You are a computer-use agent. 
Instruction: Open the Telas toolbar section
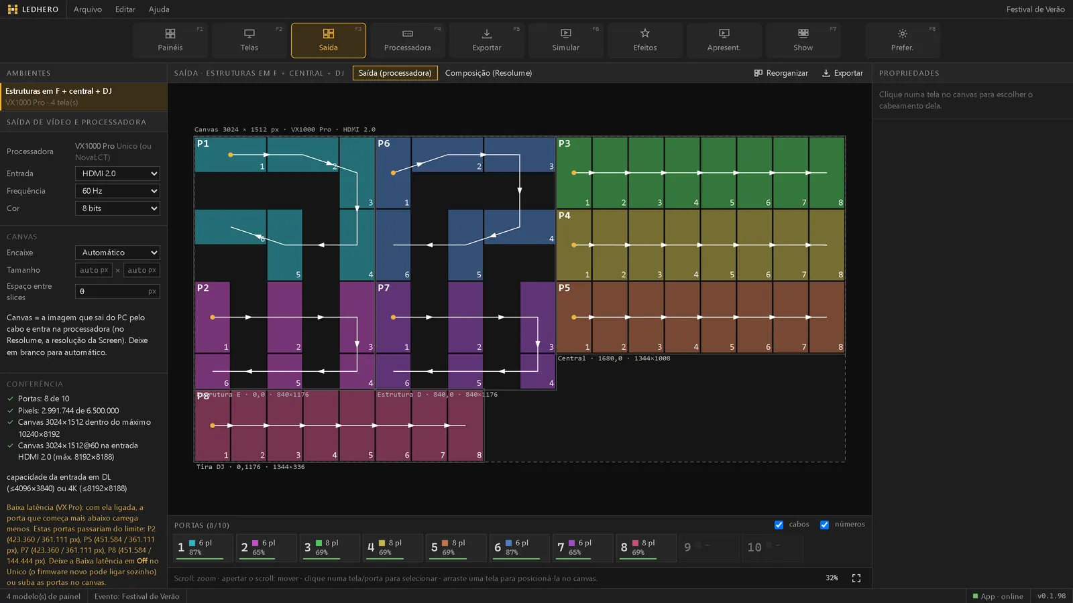point(249,40)
